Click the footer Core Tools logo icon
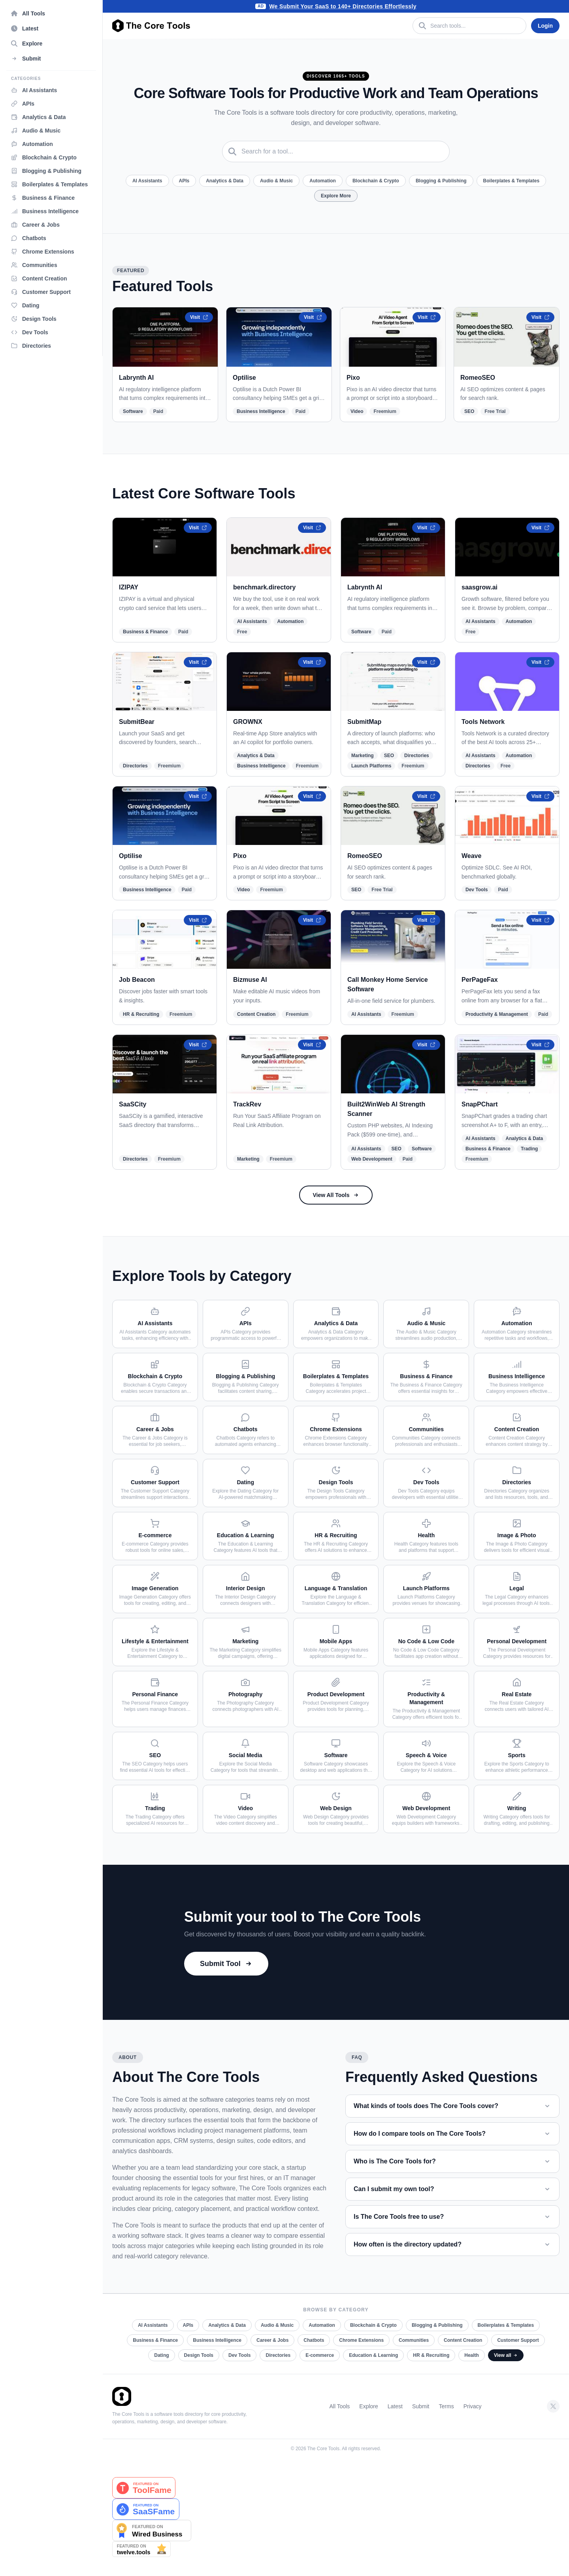The image size is (569, 2576). [122, 2396]
